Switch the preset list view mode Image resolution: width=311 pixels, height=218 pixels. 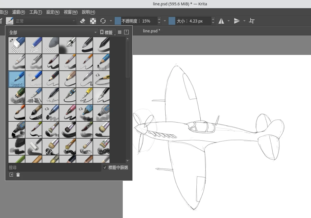point(120,32)
